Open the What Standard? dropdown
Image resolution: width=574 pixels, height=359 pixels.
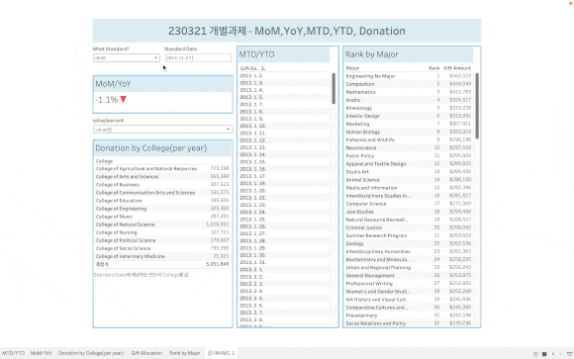click(127, 57)
